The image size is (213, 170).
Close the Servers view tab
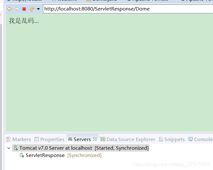[x=95, y=139]
